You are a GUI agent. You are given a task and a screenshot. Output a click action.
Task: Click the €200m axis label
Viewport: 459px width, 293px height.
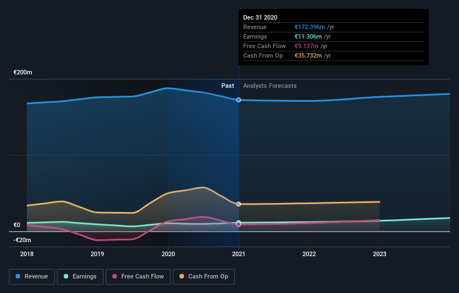pyautogui.click(x=23, y=72)
